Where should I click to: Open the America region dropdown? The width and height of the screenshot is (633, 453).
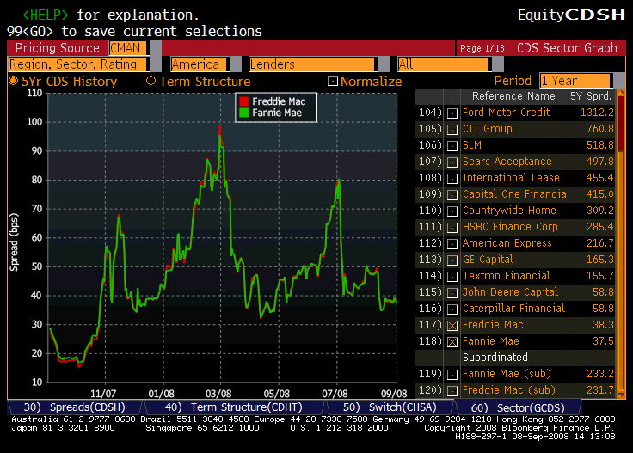[x=199, y=64]
